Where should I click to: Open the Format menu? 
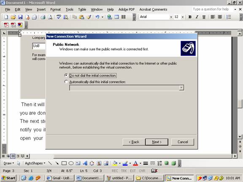coord(56,9)
